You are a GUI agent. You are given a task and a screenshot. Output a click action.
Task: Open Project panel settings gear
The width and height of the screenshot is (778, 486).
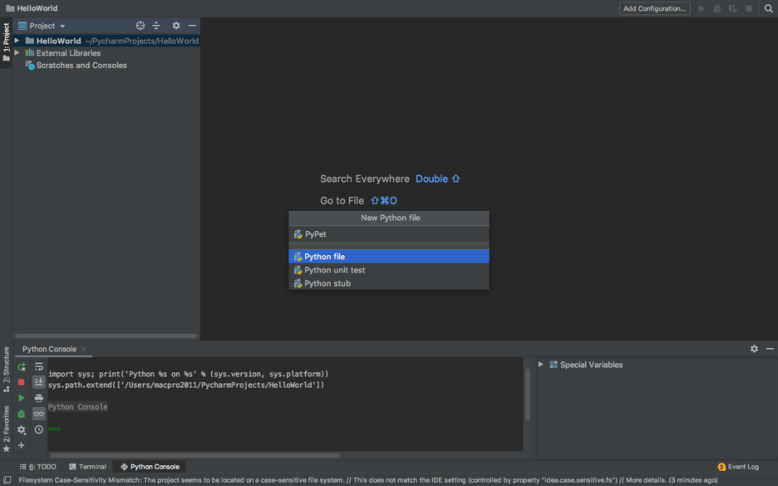(176, 26)
